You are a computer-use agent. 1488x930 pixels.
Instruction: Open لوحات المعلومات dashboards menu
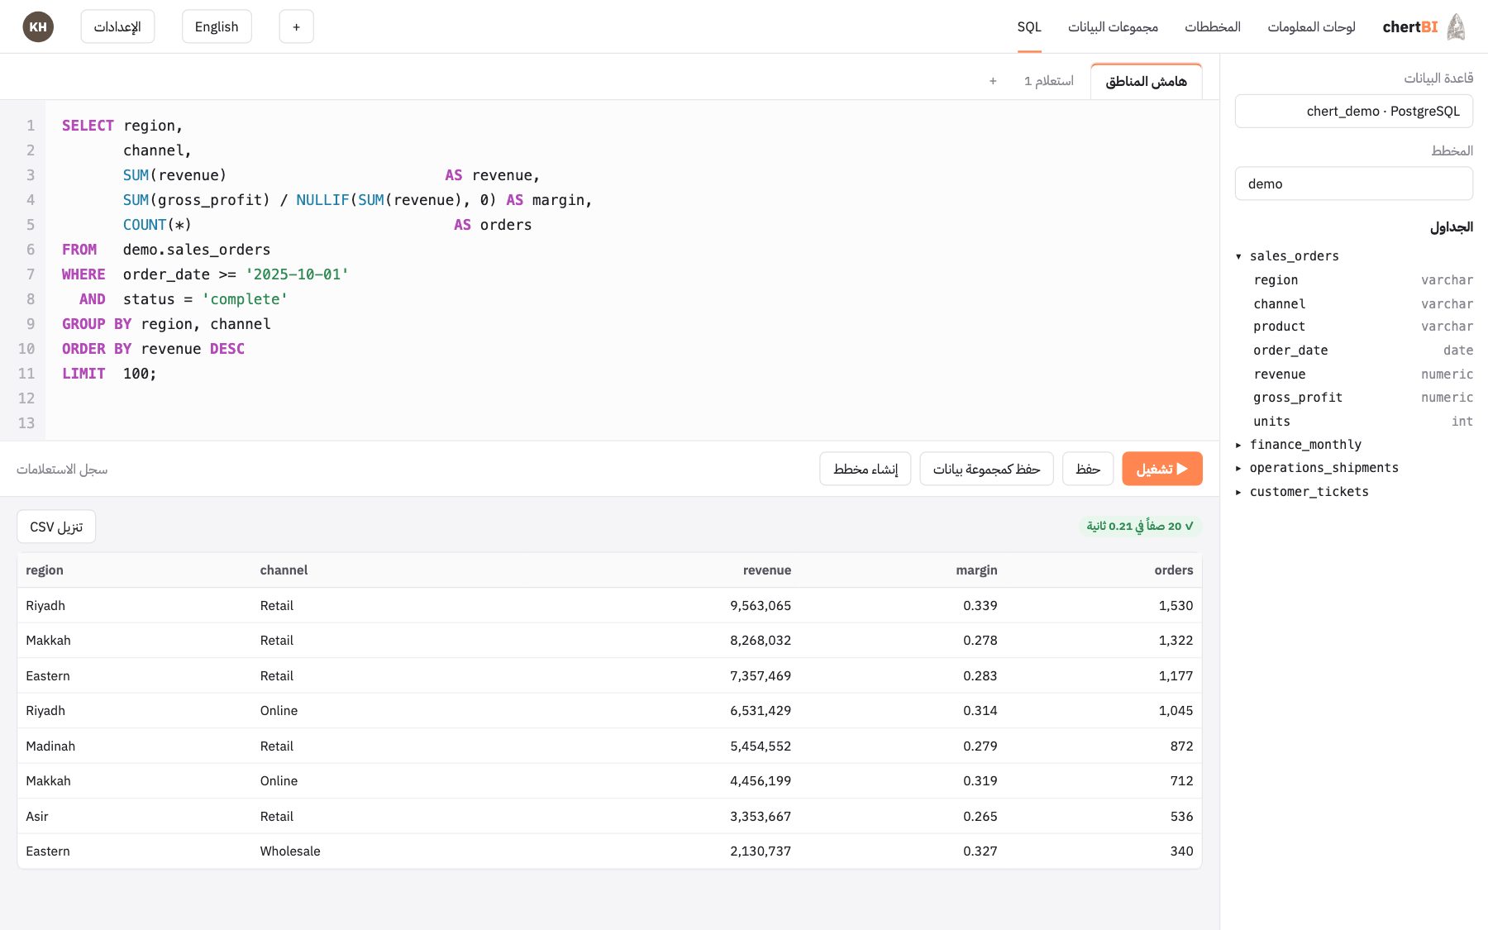click(1311, 26)
